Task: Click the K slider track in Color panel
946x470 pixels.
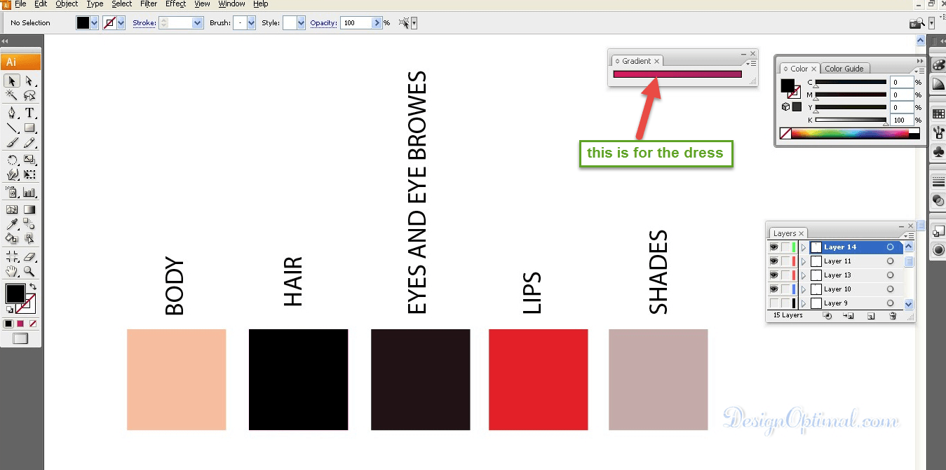Action: 851,120
